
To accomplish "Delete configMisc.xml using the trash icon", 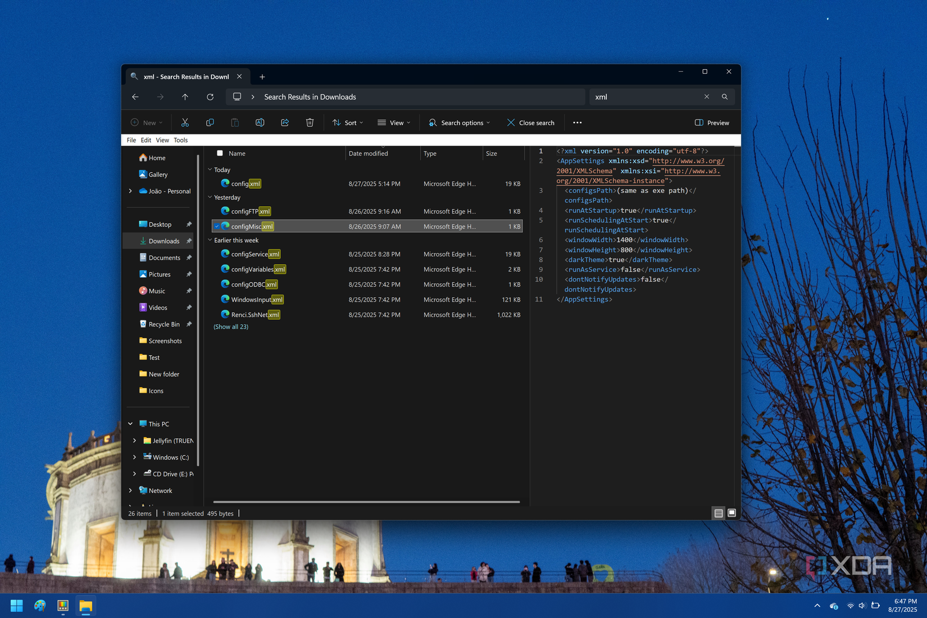I will point(310,122).
